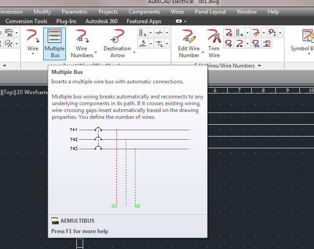Select the Trim Wire pliers tool
The image size is (314, 249).
[214, 44]
